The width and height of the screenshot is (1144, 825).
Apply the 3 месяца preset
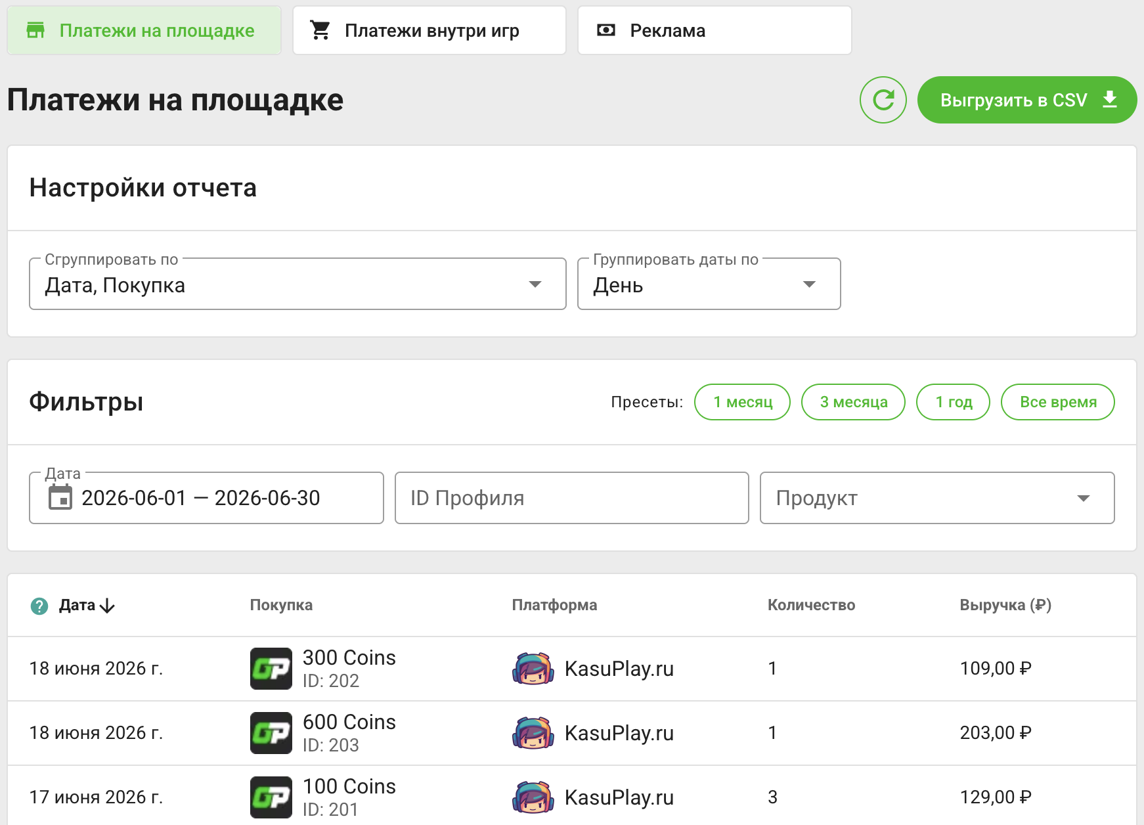[x=853, y=402]
